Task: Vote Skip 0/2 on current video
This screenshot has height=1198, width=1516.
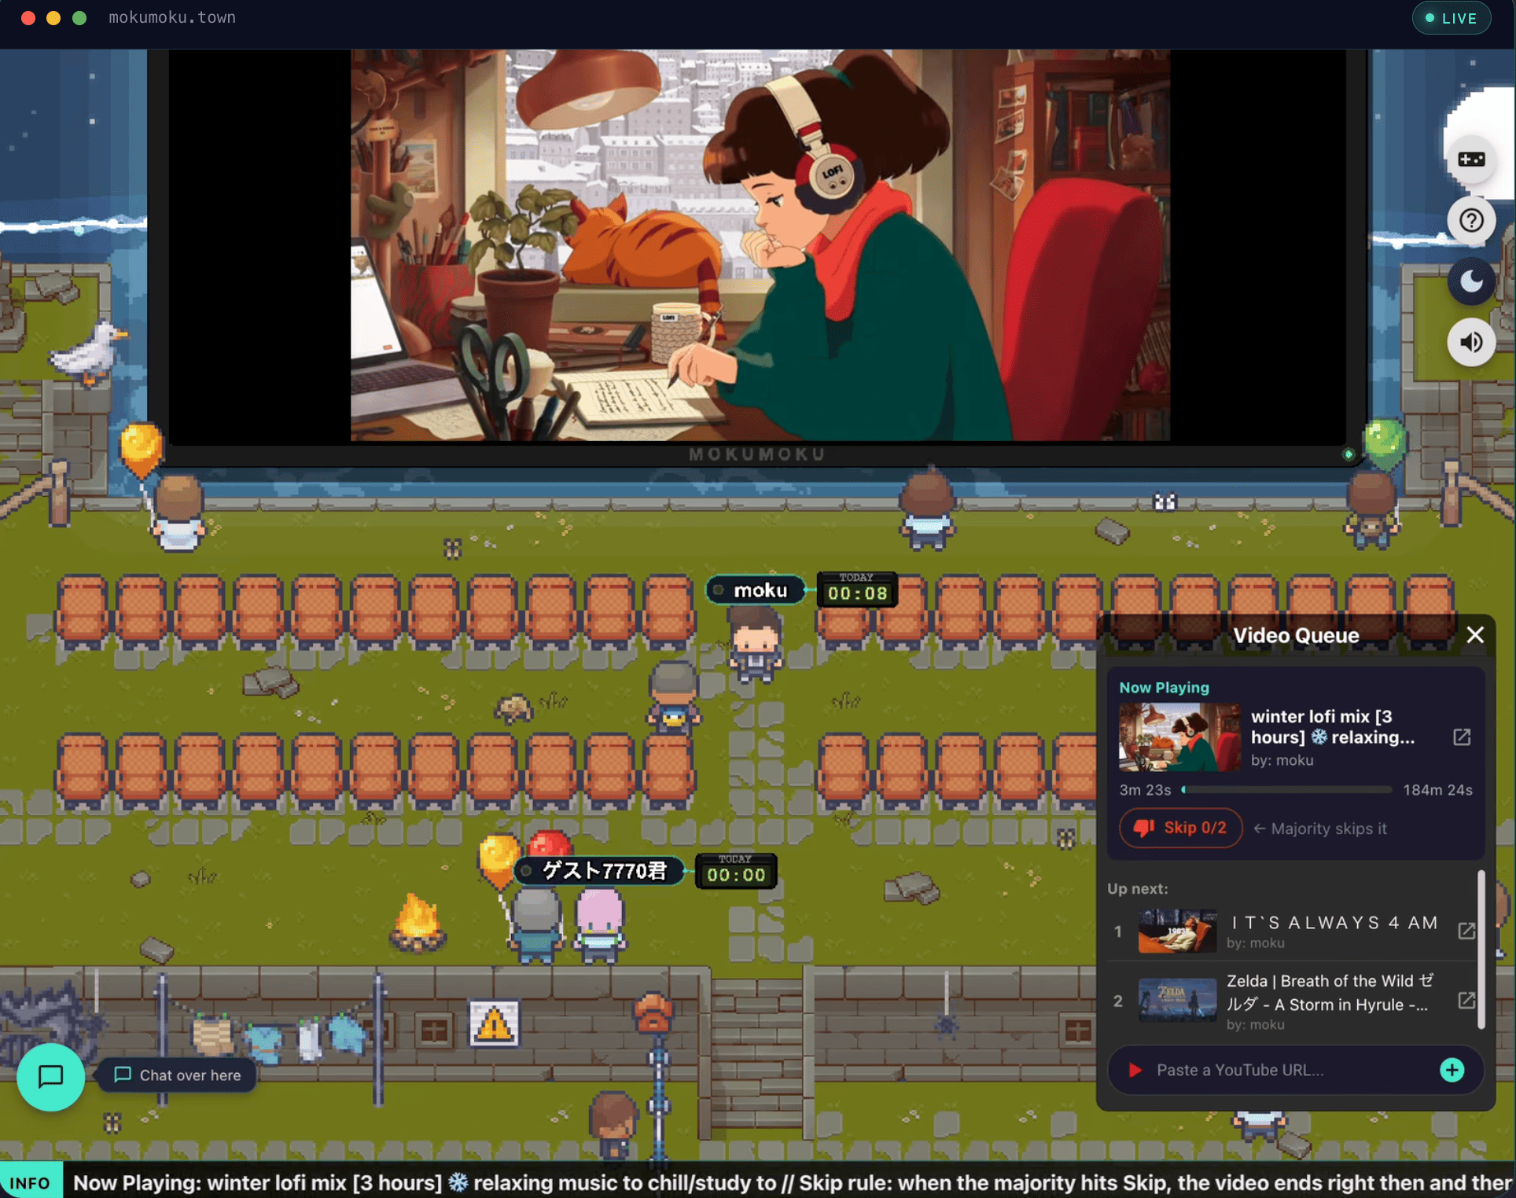Action: 1180,828
